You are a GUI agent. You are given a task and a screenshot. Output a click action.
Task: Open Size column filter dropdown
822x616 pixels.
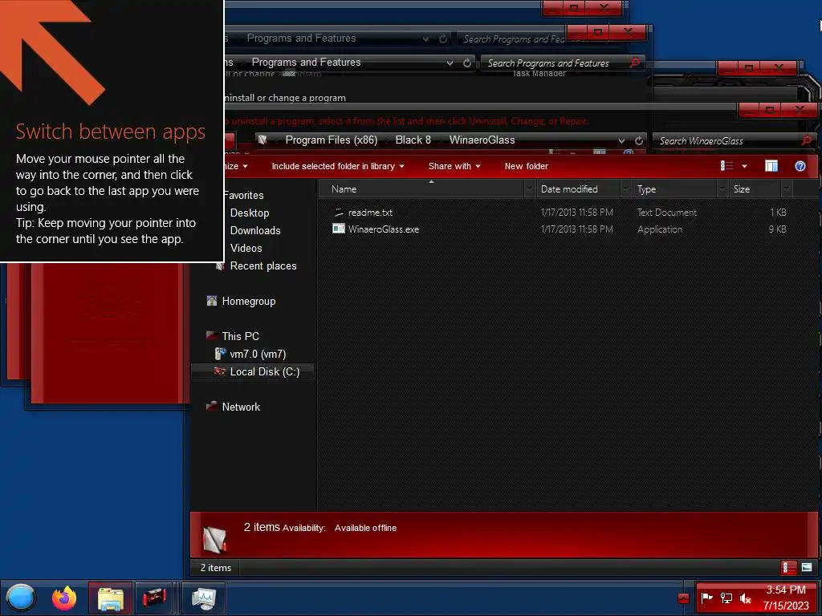pos(787,189)
